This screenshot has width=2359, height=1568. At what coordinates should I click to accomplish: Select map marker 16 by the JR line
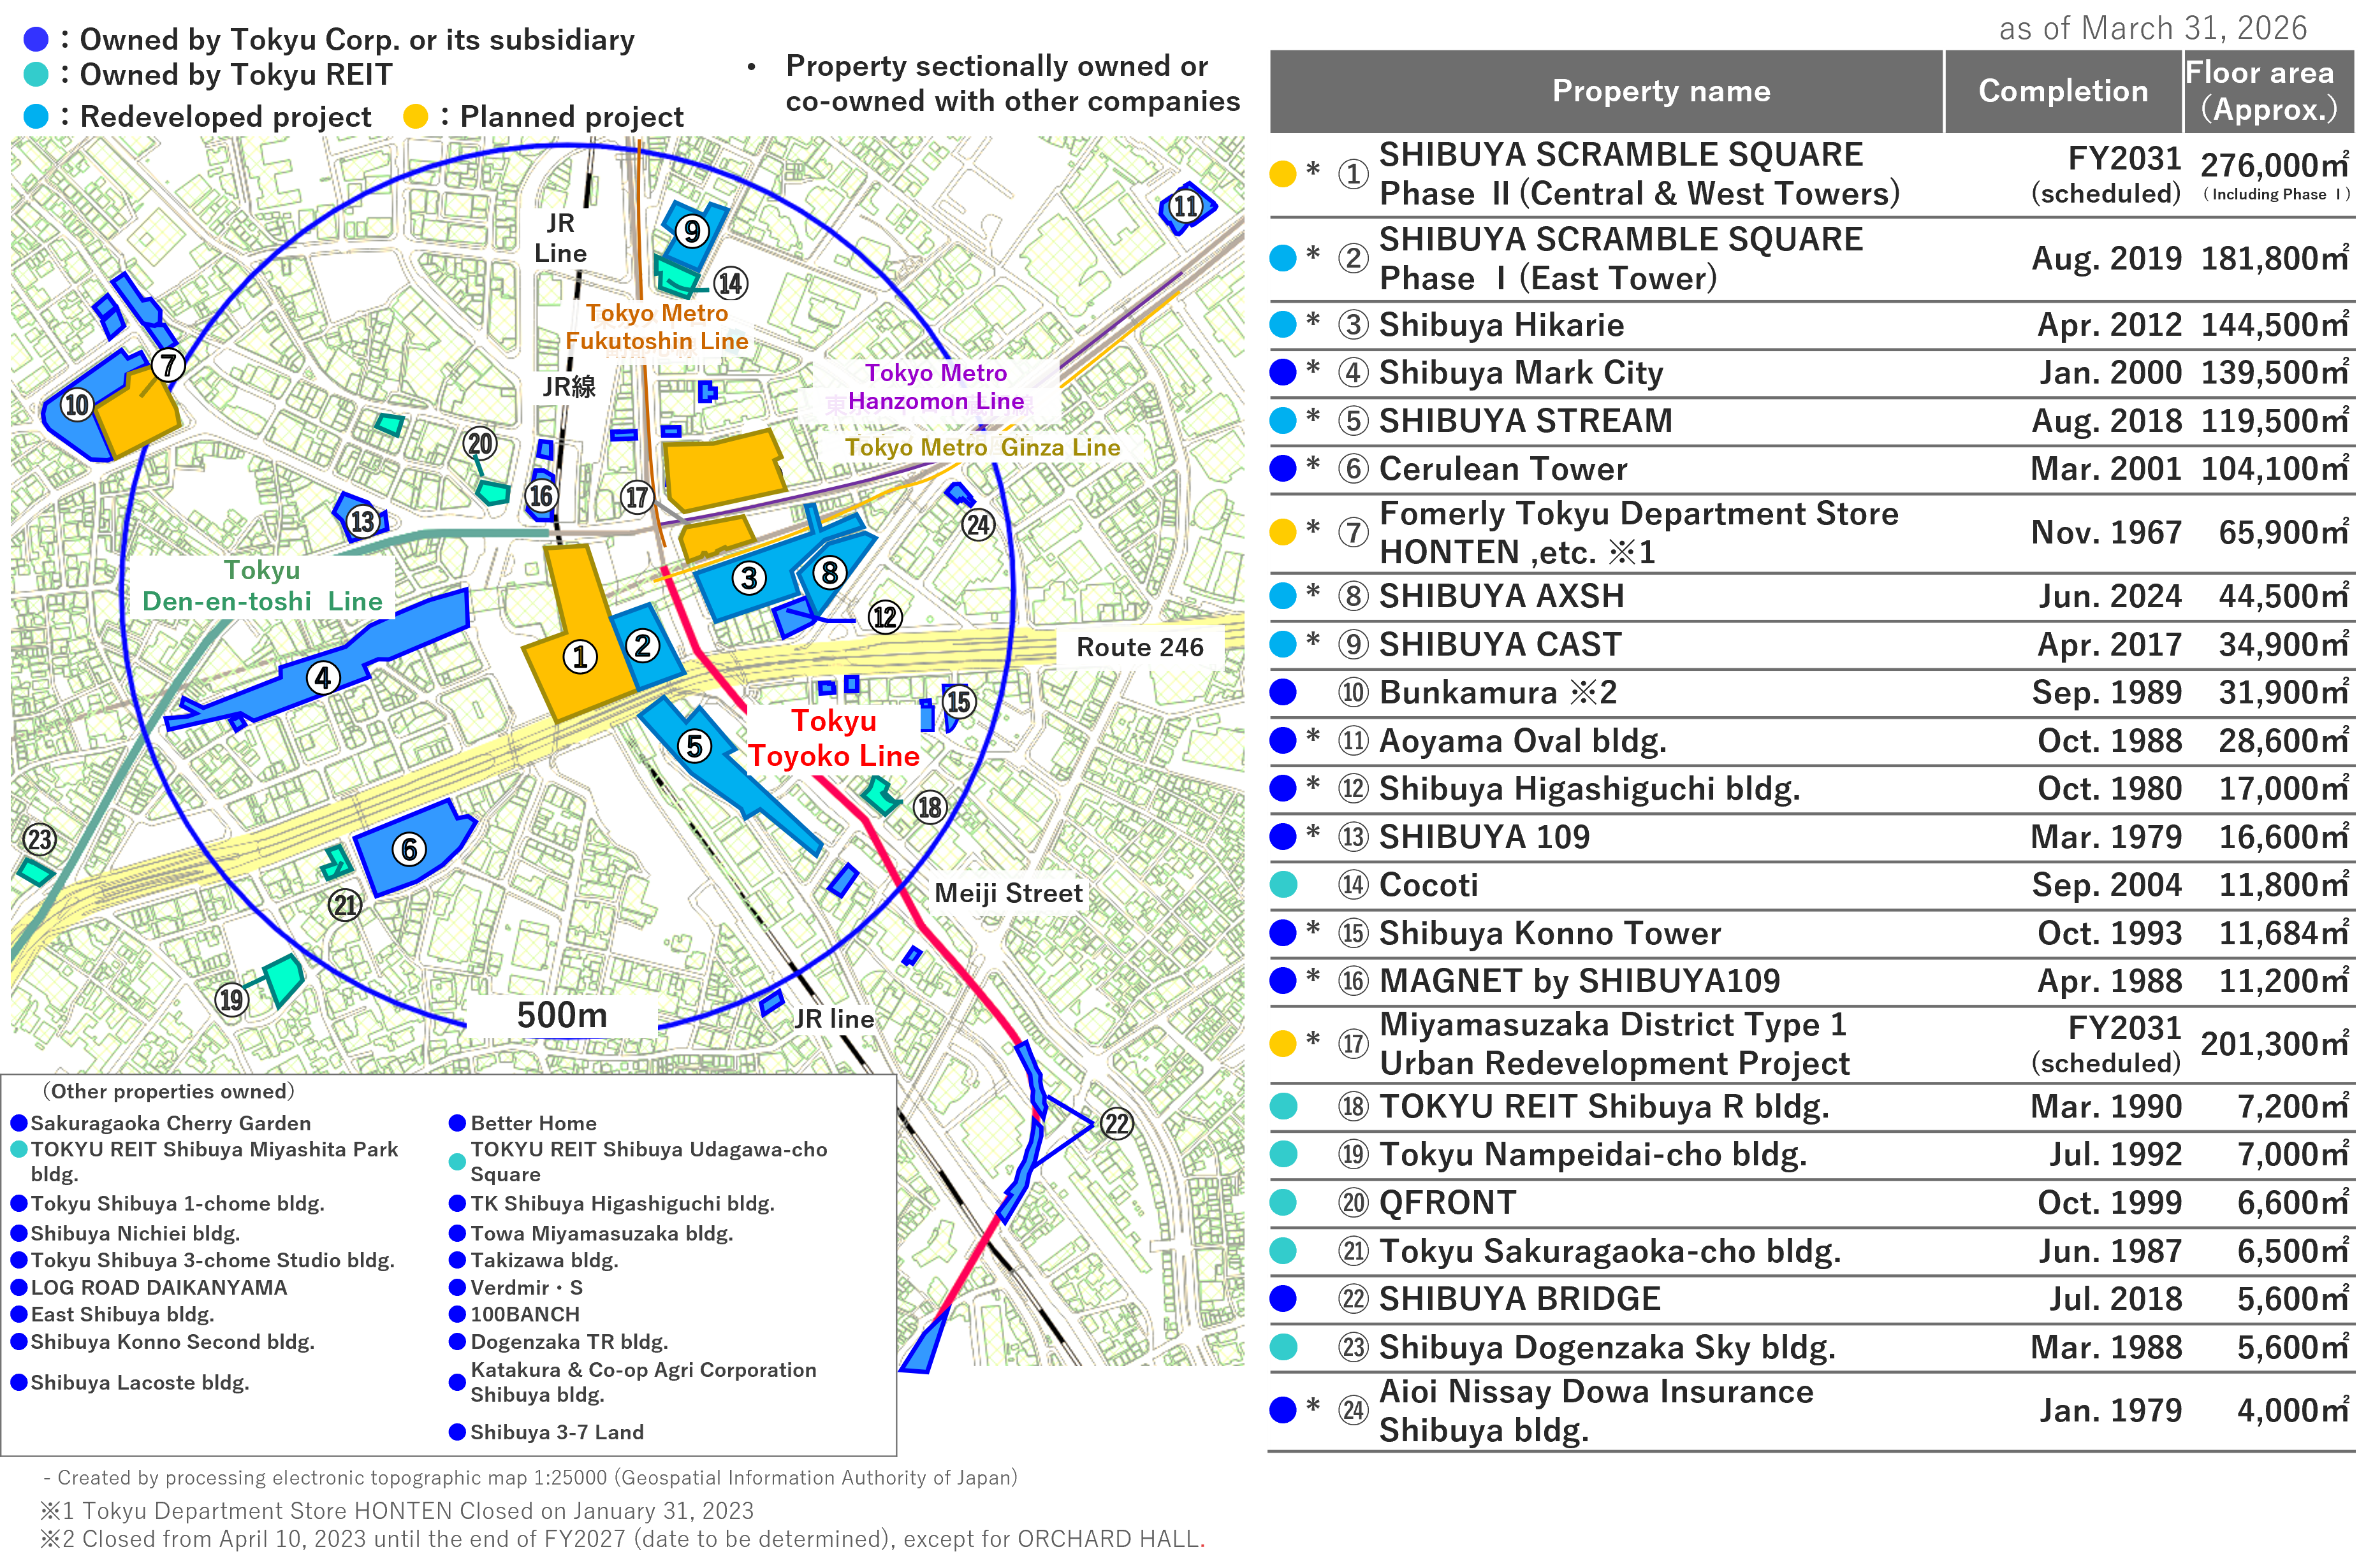[541, 495]
